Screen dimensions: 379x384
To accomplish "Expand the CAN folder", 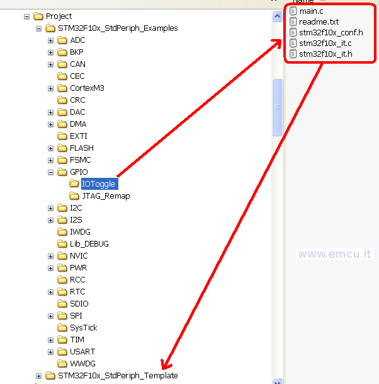I will [50, 64].
